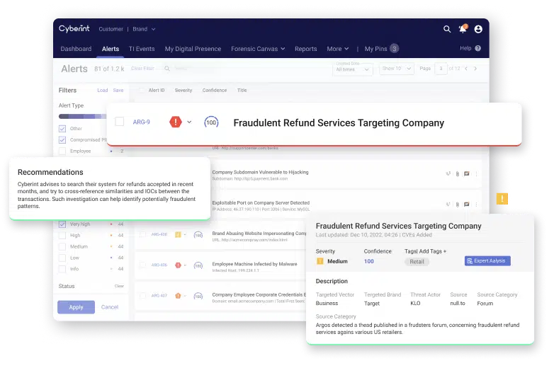
Task: Switch to the TI Events tab
Action: pyautogui.click(x=142, y=49)
